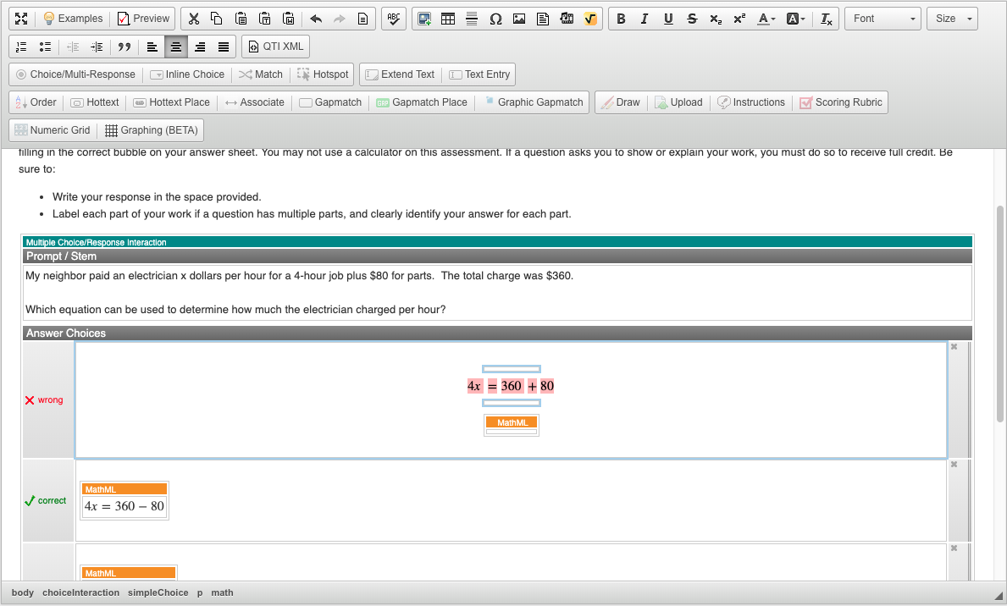1007x606 pixels.
Task: Add a Scoring Rubric
Action: [841, 102]
